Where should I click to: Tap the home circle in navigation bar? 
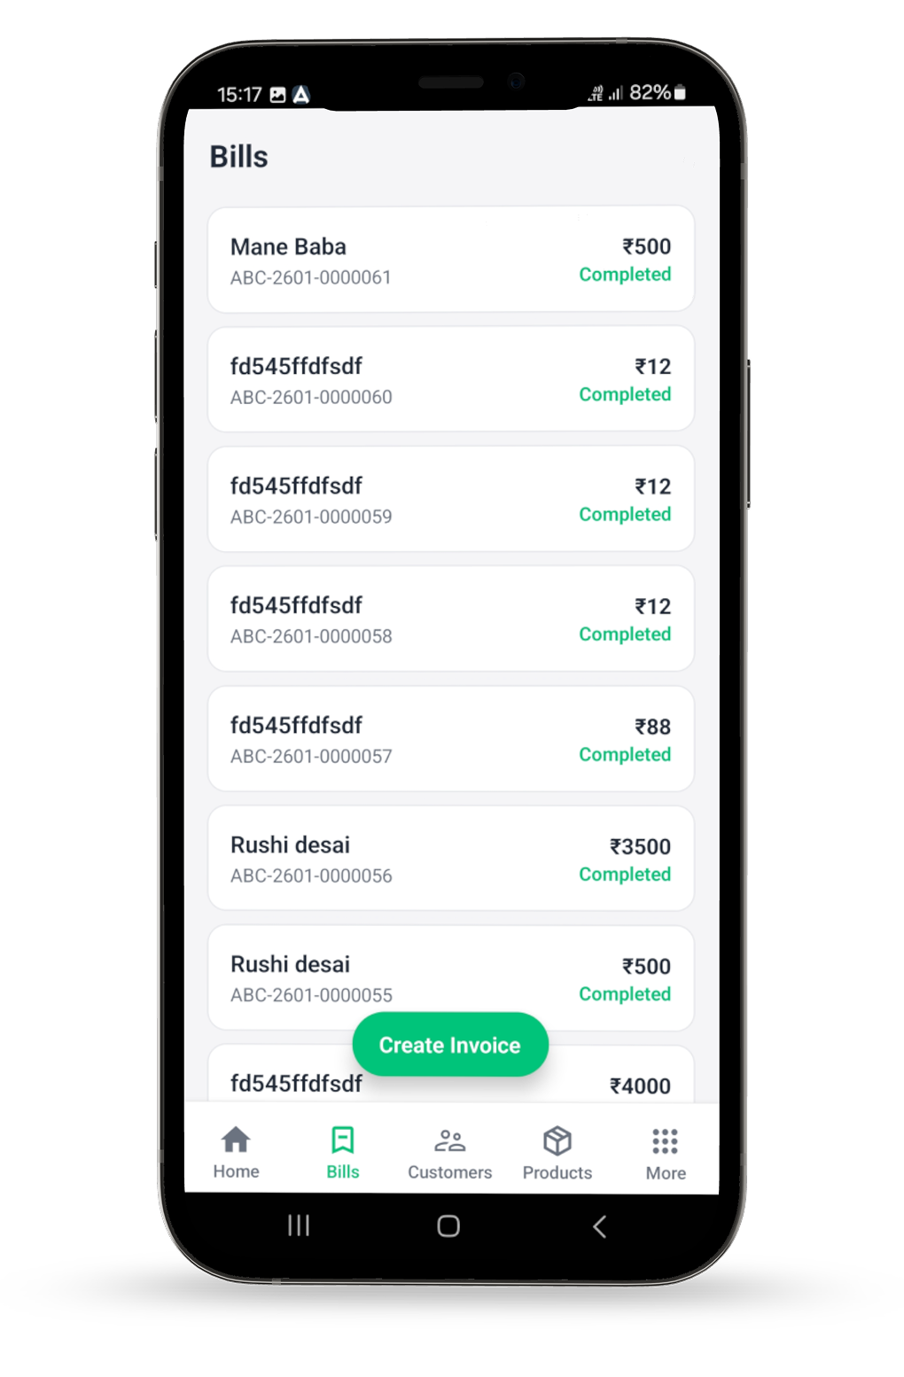tap(448, 1226)
